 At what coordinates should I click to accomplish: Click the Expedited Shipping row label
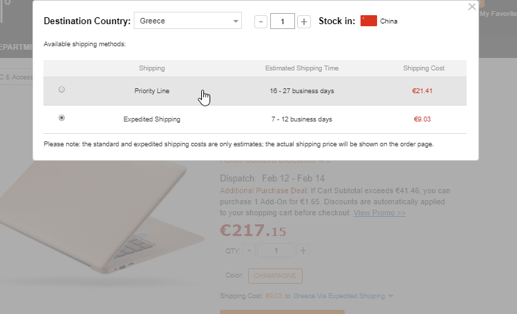152,119
